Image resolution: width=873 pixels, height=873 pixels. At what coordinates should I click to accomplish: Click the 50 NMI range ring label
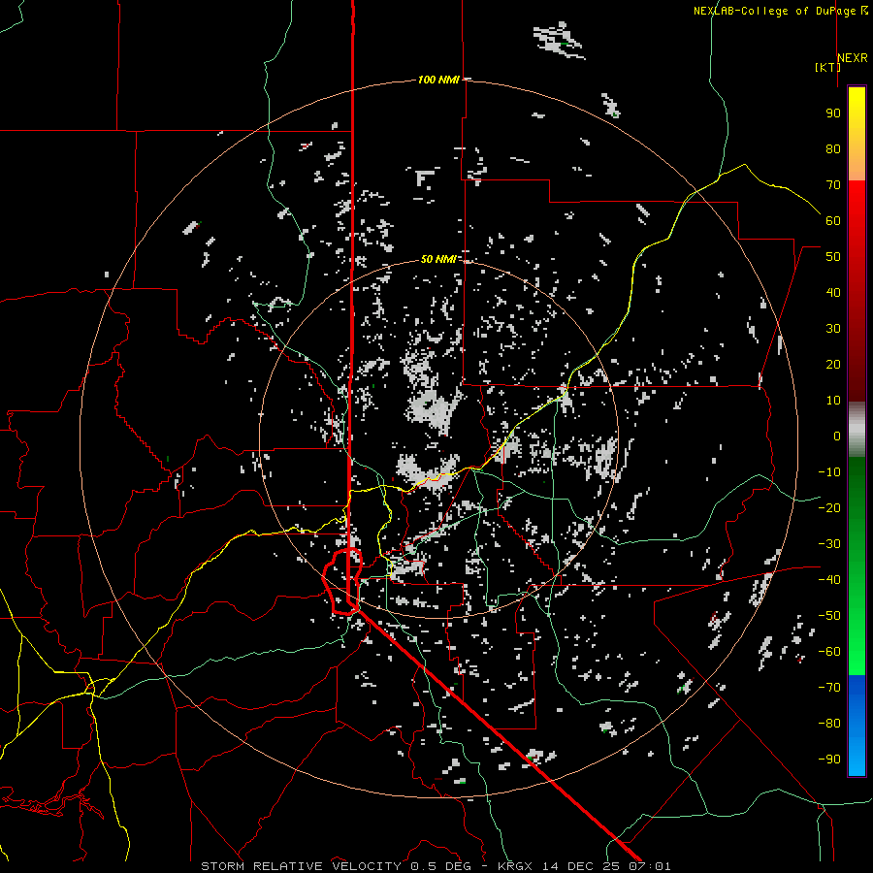(x=438, y=259)
